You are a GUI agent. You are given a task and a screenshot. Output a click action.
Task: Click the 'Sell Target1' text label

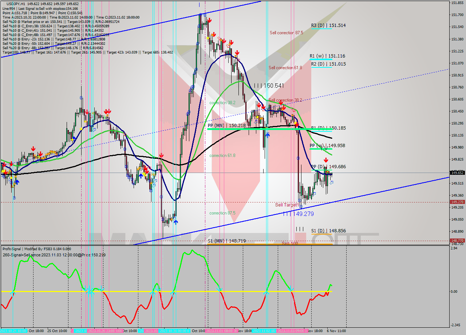click(x=287, y=205)
